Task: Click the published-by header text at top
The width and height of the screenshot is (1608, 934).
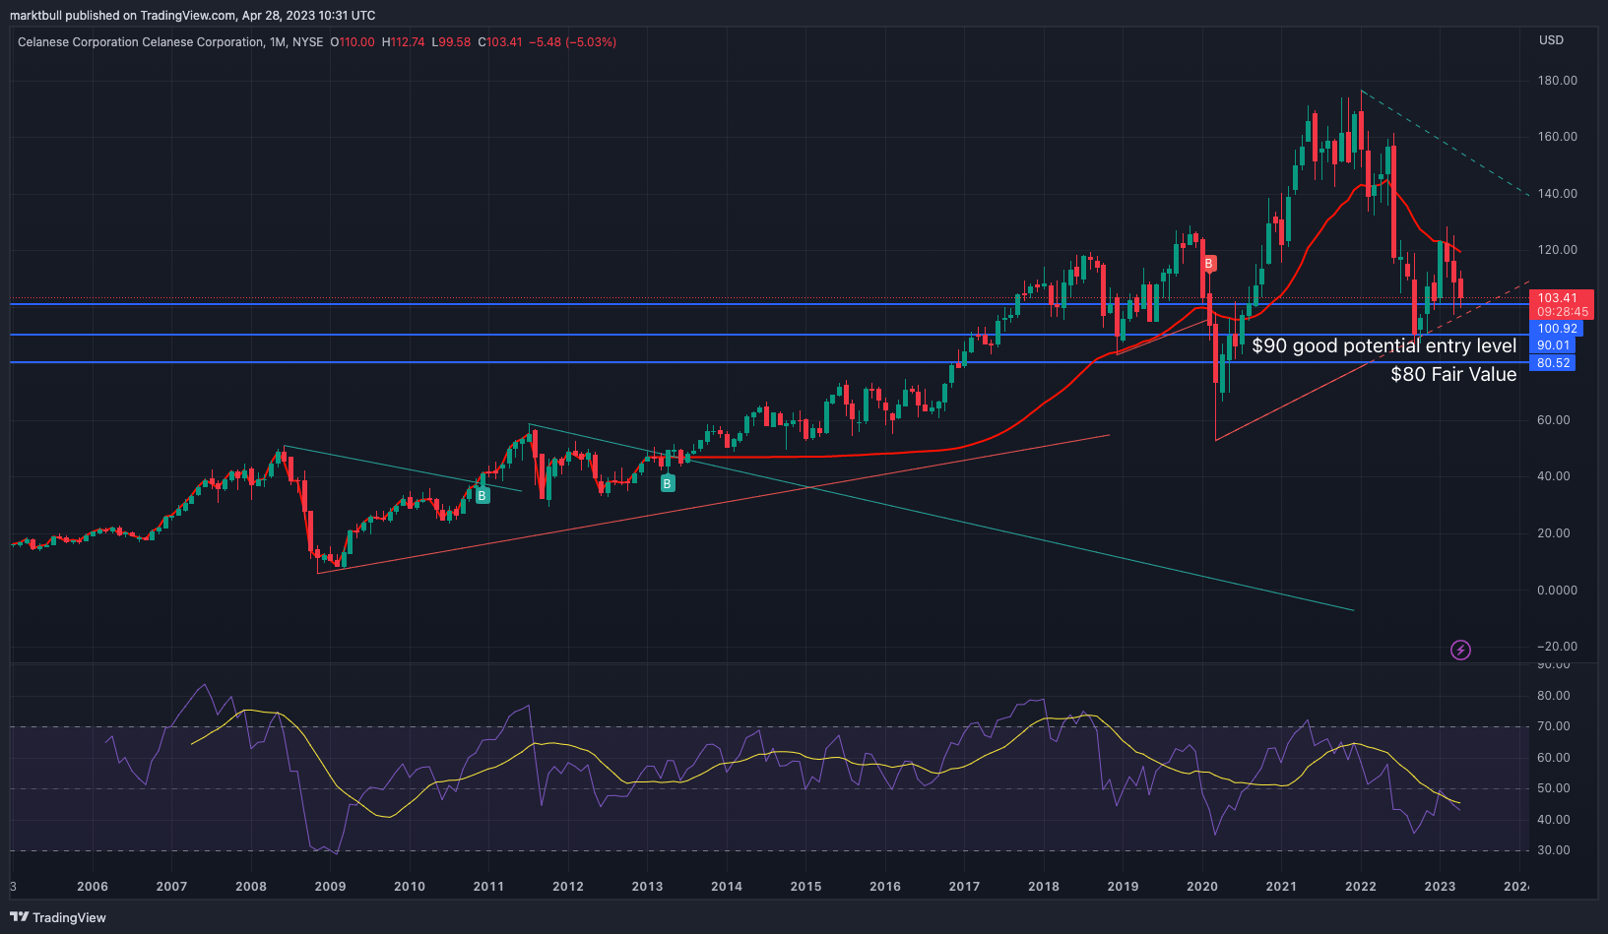Action: 193,15
